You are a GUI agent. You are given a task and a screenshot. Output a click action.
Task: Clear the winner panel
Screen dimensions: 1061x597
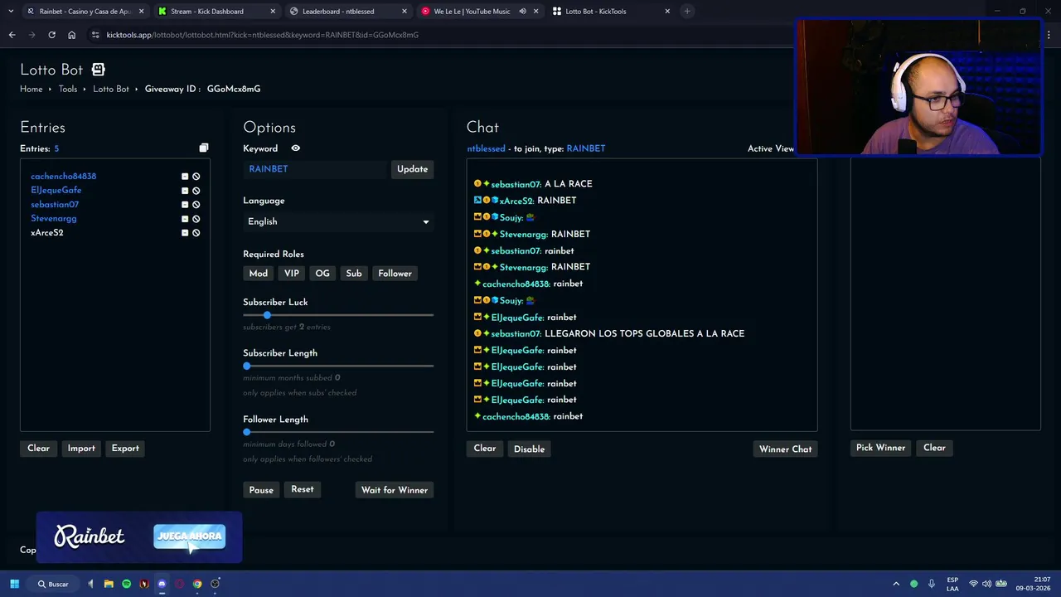pos(934,448)
